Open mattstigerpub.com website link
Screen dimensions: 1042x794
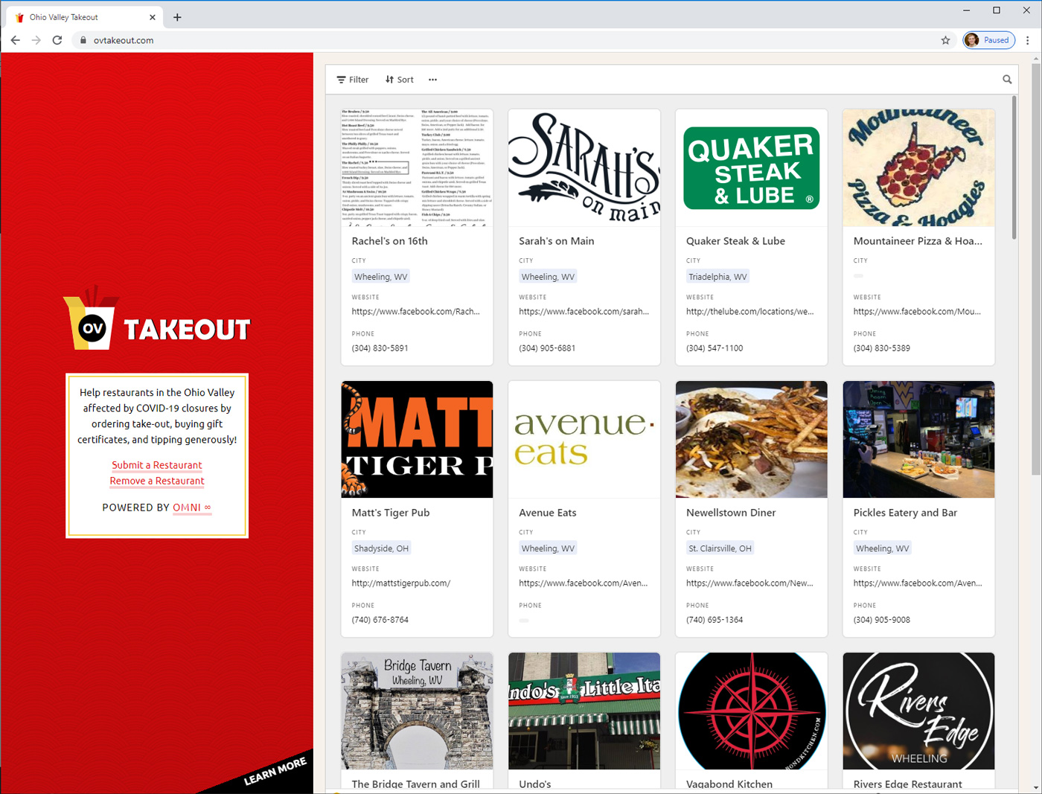point(400,583)
